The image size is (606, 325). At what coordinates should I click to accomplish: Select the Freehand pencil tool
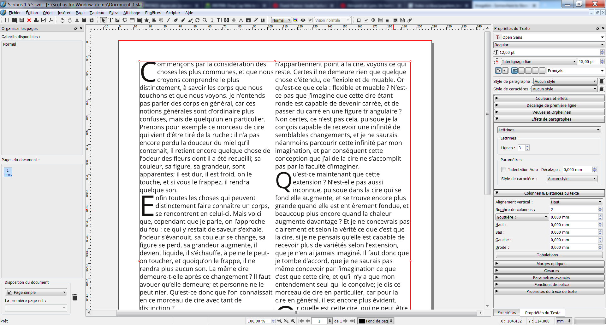tap(183, 20)
